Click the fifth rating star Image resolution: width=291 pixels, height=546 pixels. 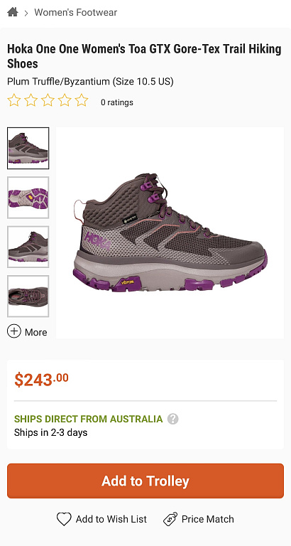click(x=82, y=100)
